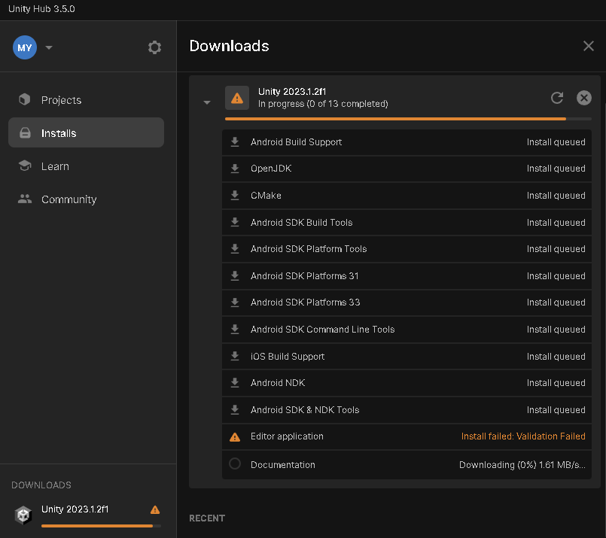Click the download icon for CMake
The width and height of the screenshot is (606, 538).
tap(235, 196)
